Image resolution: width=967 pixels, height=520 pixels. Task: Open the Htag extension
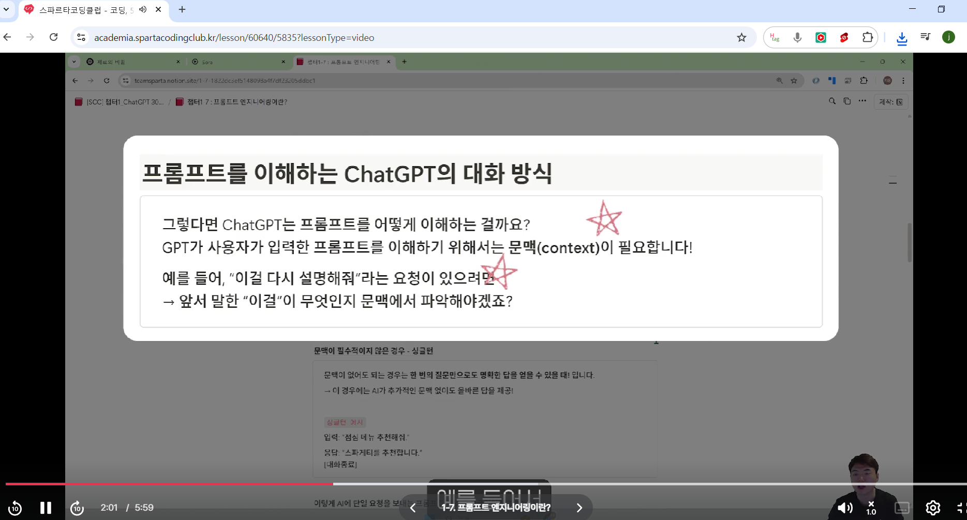(775, 37)
